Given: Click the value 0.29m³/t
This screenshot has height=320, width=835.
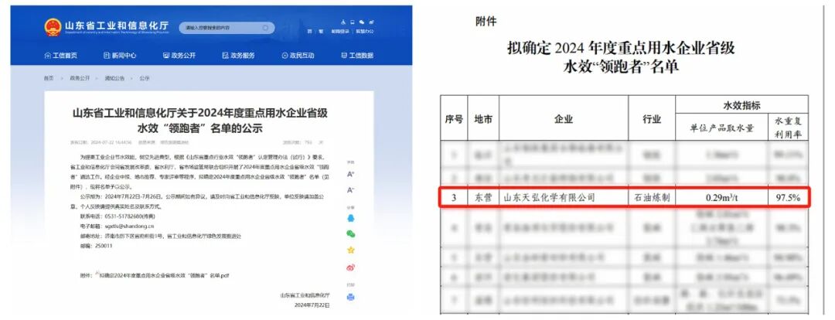Looking at the screenshot, I should point(722,198).
